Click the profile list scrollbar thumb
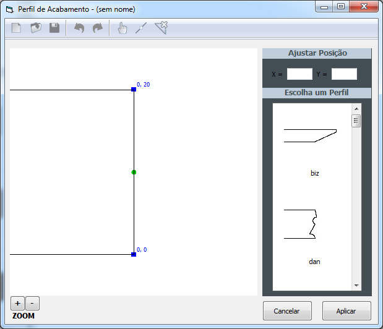The width and height of the screenshot is (383, 329). pos(356,121)
